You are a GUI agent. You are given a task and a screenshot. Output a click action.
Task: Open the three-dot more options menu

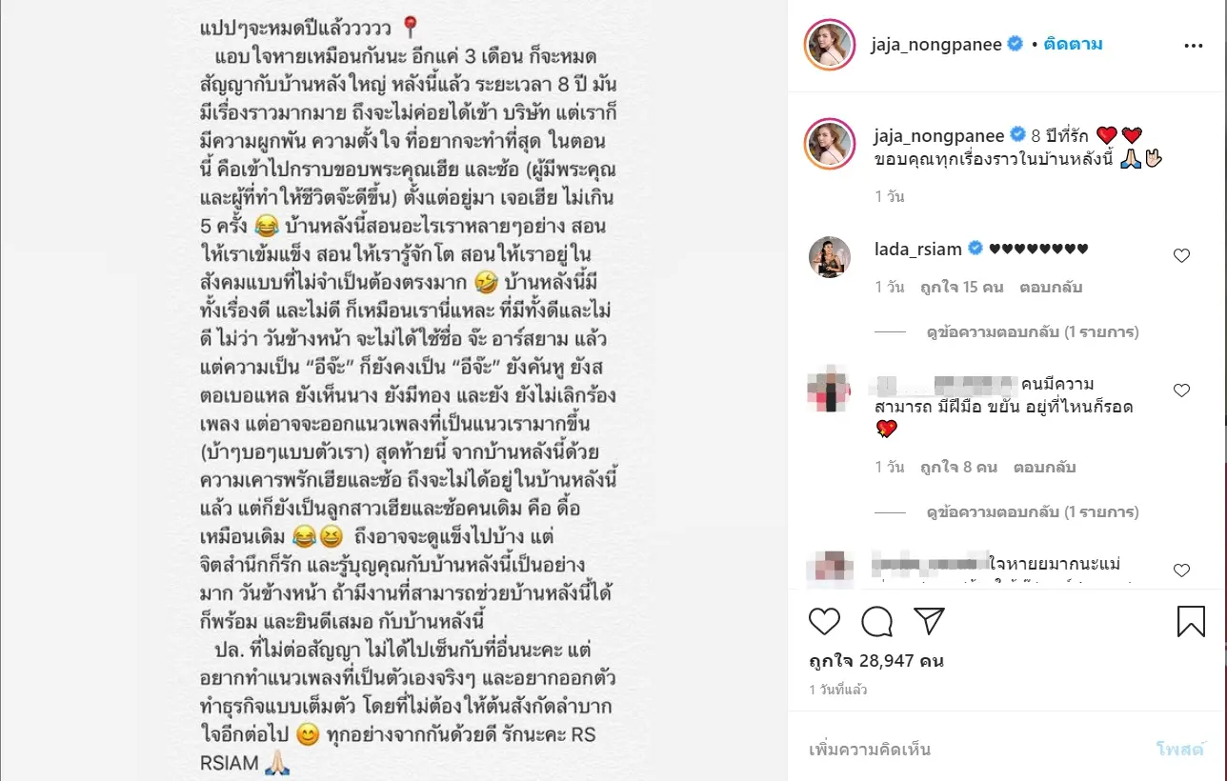pyautogui.click(x=1193, y=45)
